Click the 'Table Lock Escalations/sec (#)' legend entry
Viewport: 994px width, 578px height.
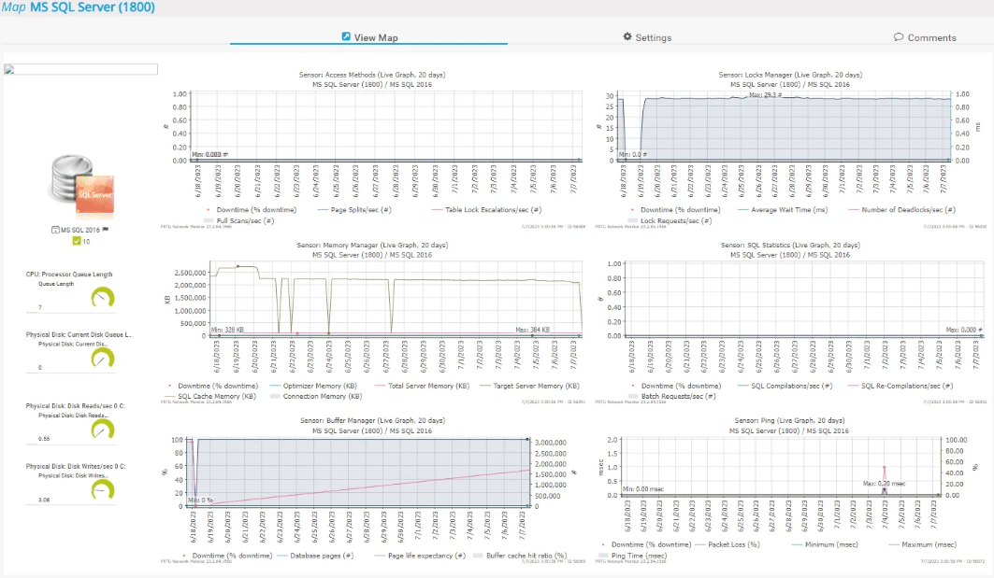click(x=486, y=209)
